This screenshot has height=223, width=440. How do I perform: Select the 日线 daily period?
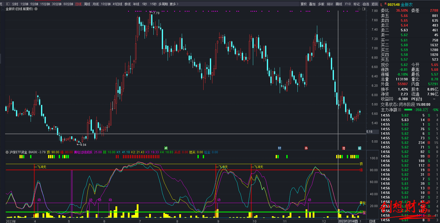click(78, 4)
